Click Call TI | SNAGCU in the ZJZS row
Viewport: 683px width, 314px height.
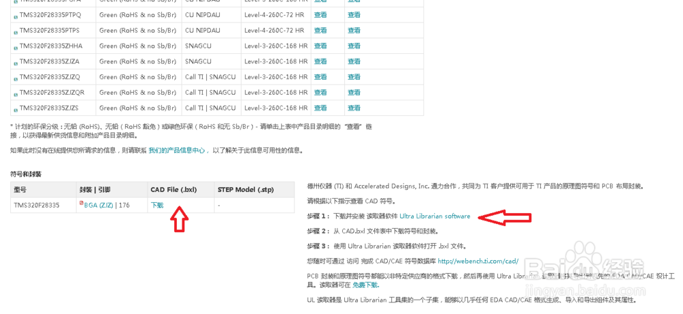[210, 108]
